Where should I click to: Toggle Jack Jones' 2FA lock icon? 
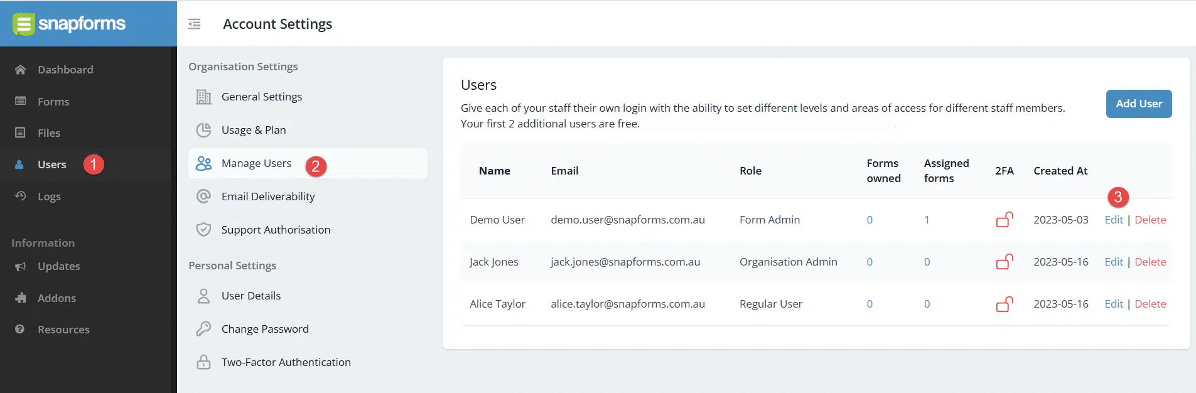(x=1005, y=261)
